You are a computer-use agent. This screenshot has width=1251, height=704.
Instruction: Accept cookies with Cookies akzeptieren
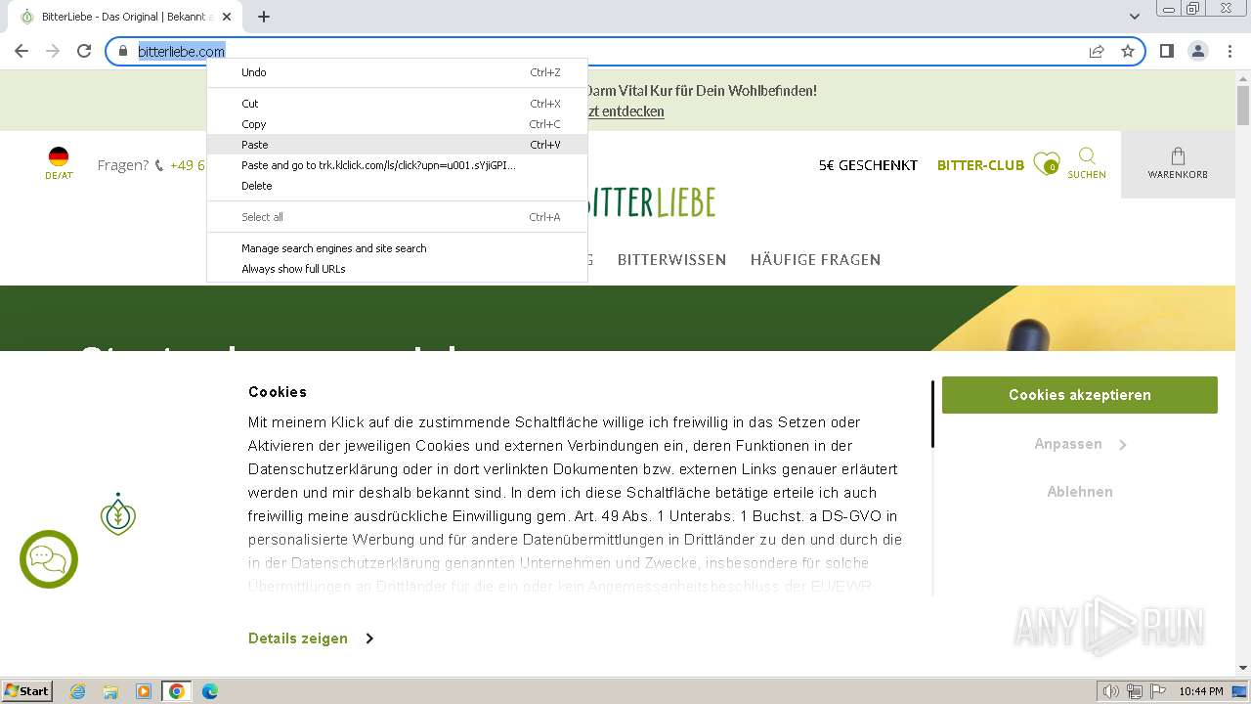(1080, 395)
